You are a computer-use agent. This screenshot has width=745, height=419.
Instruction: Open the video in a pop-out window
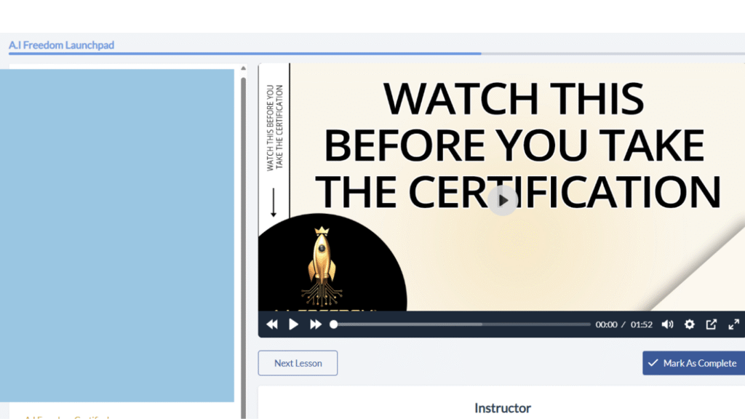pyautogui.click(x=712, y=324)
